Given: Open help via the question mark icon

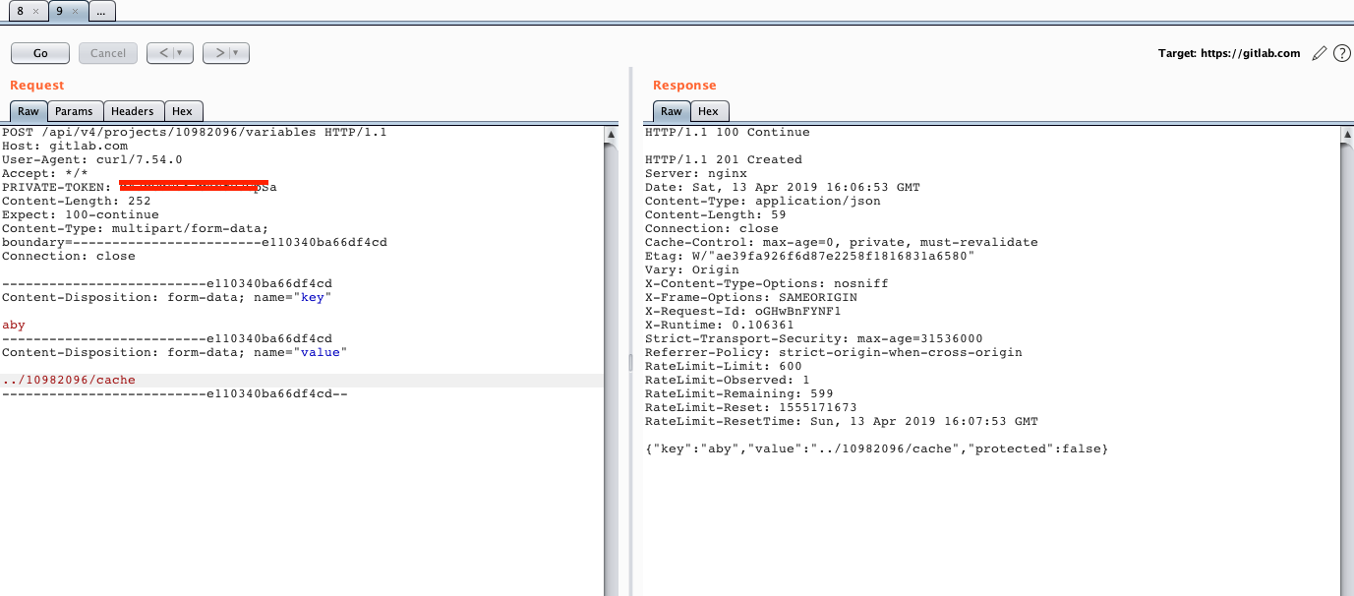Looking at the screenshot, I should (1341, 53).
